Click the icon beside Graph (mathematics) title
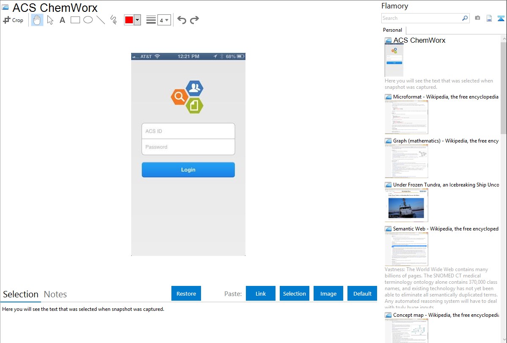507x343 pixels. 389,141
